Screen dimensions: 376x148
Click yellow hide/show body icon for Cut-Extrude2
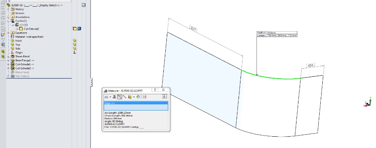[74, 29]
